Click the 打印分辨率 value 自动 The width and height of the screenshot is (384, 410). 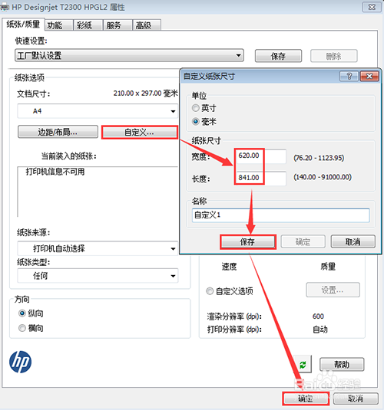coord(320,330)
